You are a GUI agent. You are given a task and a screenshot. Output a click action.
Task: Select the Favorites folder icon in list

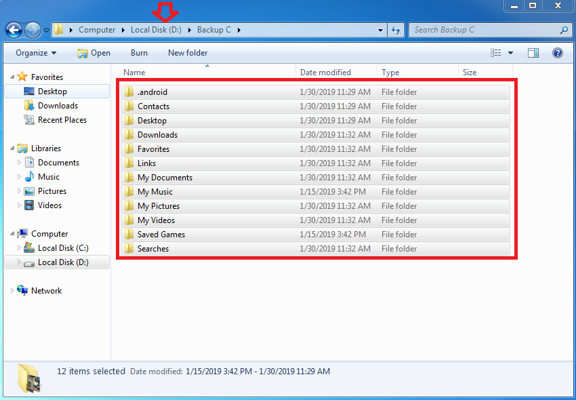129,149
